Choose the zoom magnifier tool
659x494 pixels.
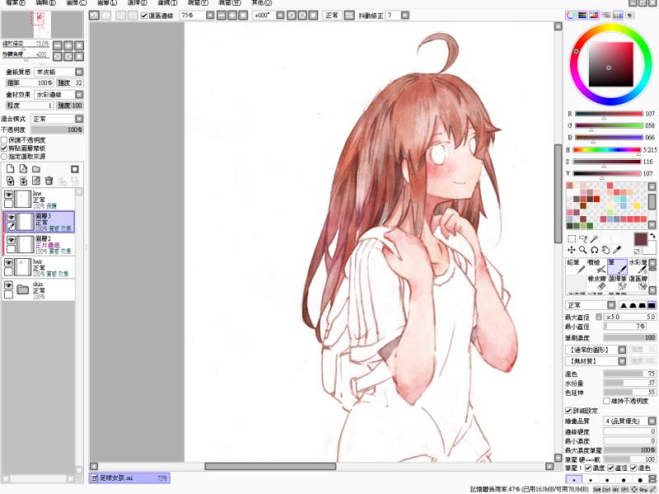pos(583,250)
